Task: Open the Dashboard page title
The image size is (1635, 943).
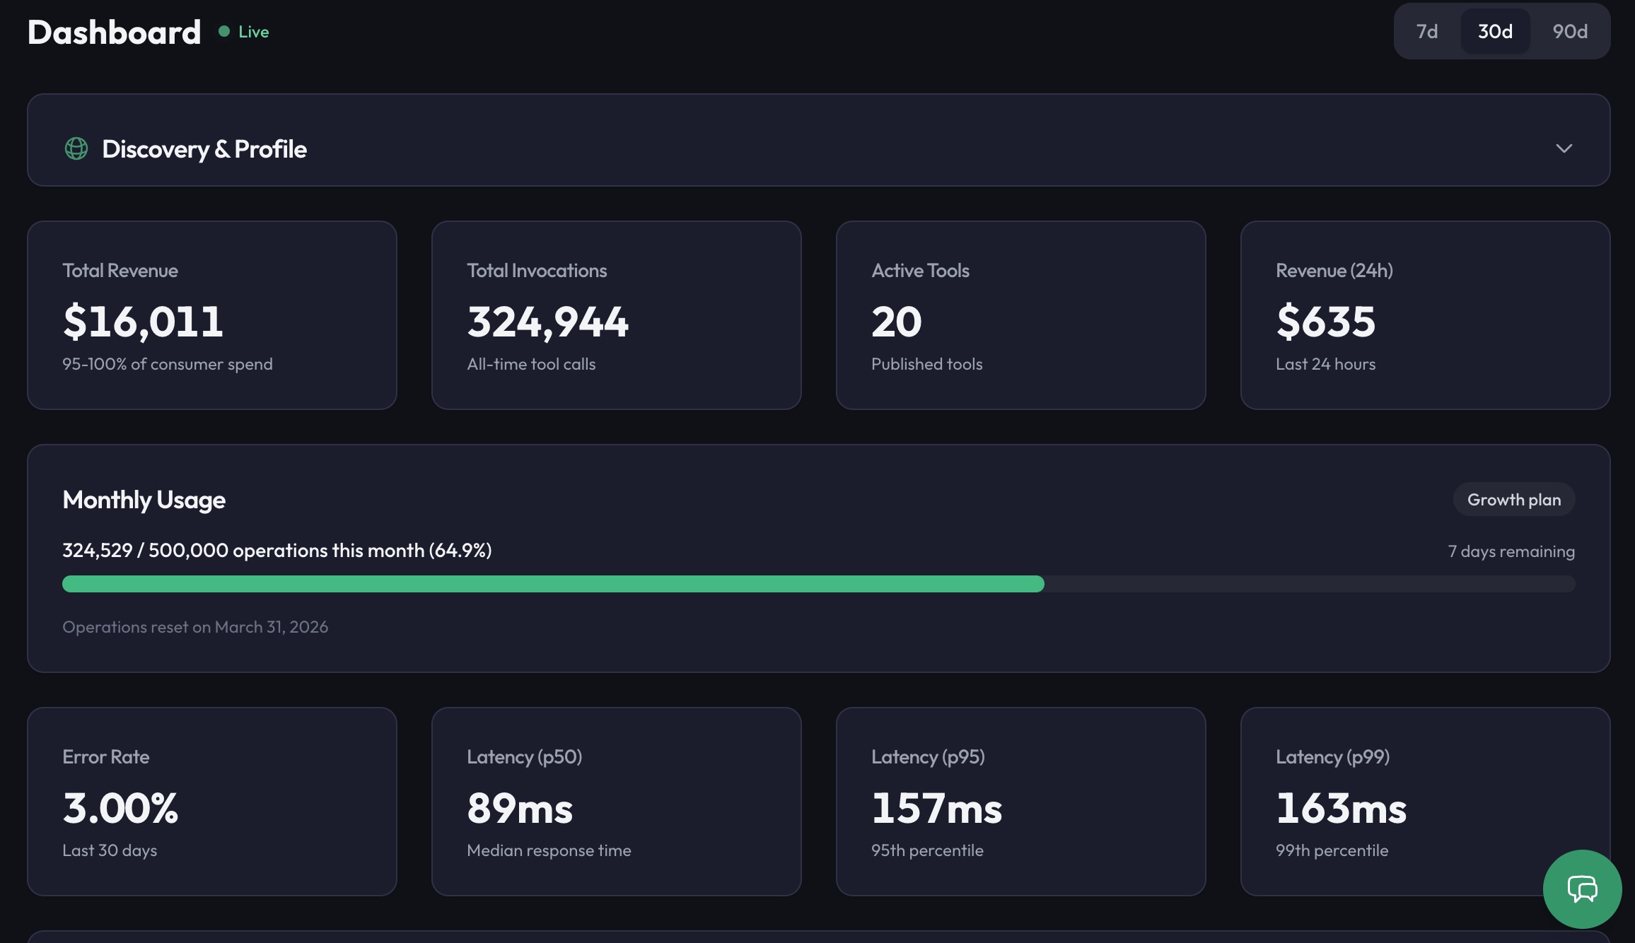Action: coord(114,31)
